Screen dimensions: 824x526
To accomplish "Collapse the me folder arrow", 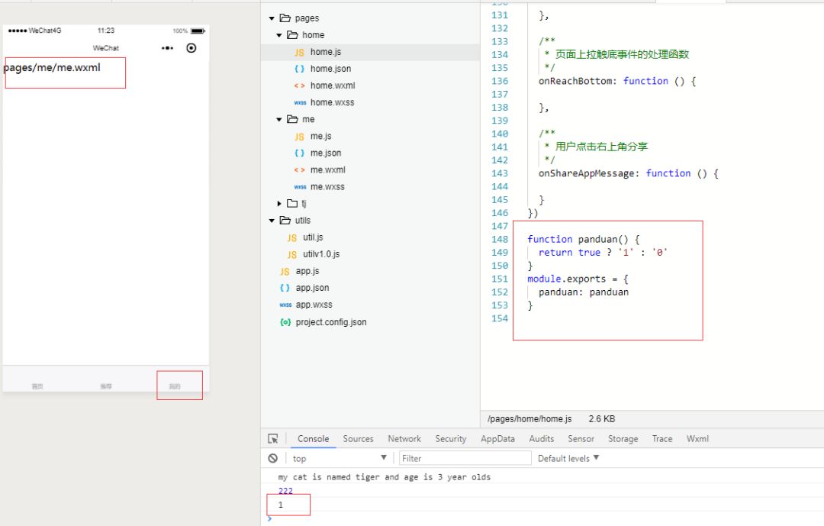I will (x=279, y=120).
